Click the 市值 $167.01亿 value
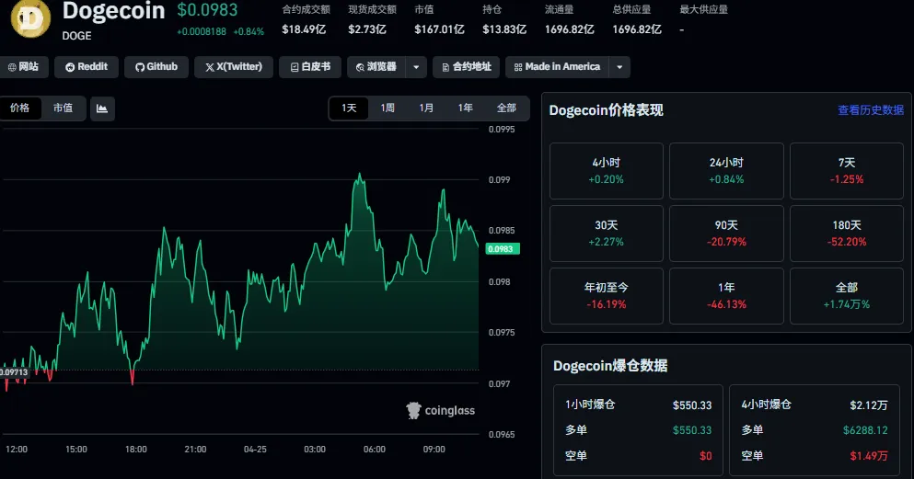The width and height of the screenshot is (914, 479). (440, 29)
